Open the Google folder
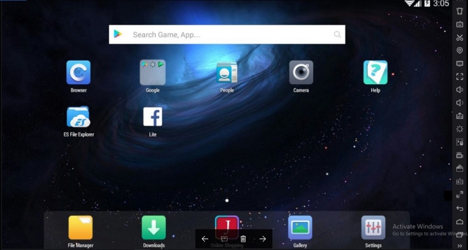The height and width of the screenshot is (250, 468). 153,72
